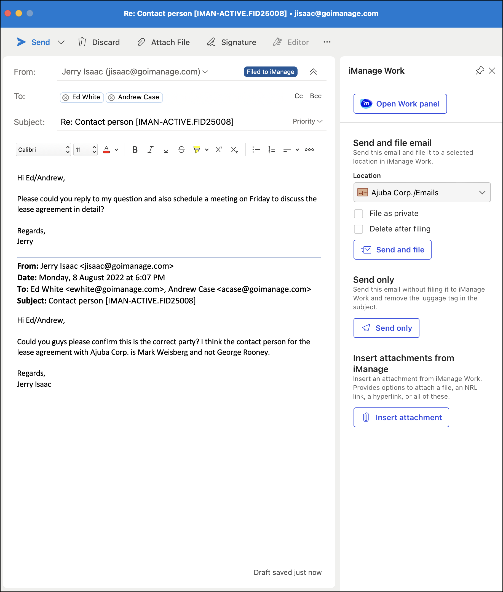Pin the iManage Work panel
Screen dimensions: 503x592
[480, 70]
